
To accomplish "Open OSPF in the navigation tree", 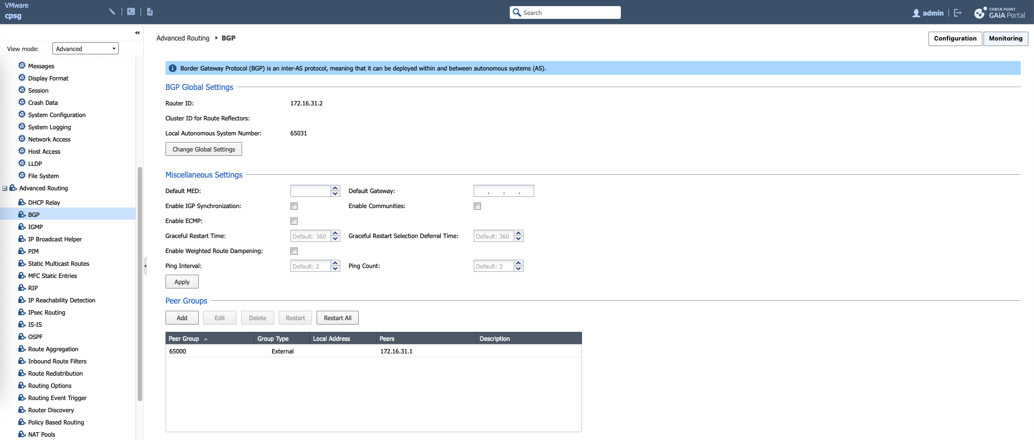I will pos(35,337).
